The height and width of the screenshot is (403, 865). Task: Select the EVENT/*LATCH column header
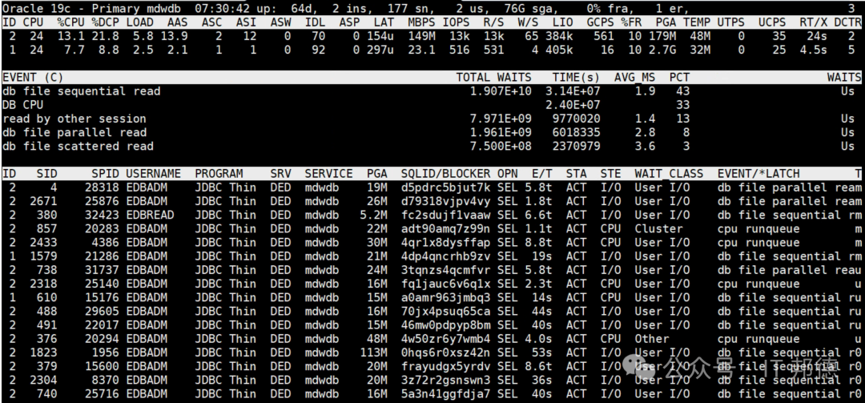click(758, 173)
